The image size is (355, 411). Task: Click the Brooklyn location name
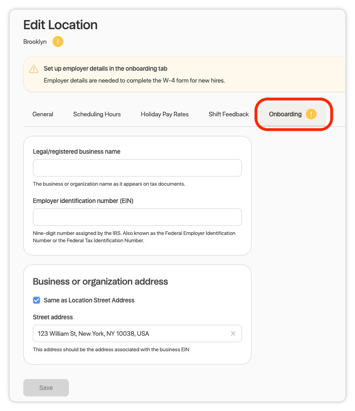tap(35, 42)
